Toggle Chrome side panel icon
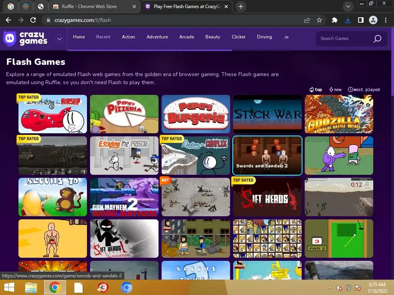The height and width of the screenshot is (295, 394). tap(361, 20)
